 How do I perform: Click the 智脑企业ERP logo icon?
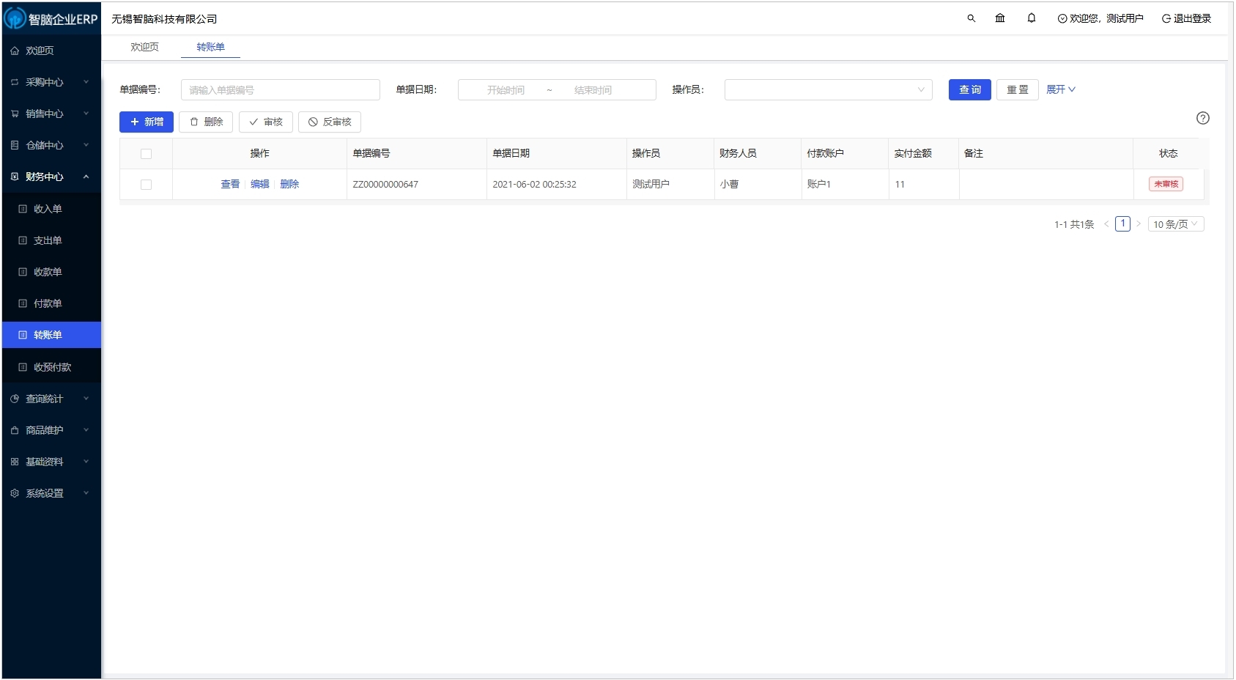(x=15, y=18)
